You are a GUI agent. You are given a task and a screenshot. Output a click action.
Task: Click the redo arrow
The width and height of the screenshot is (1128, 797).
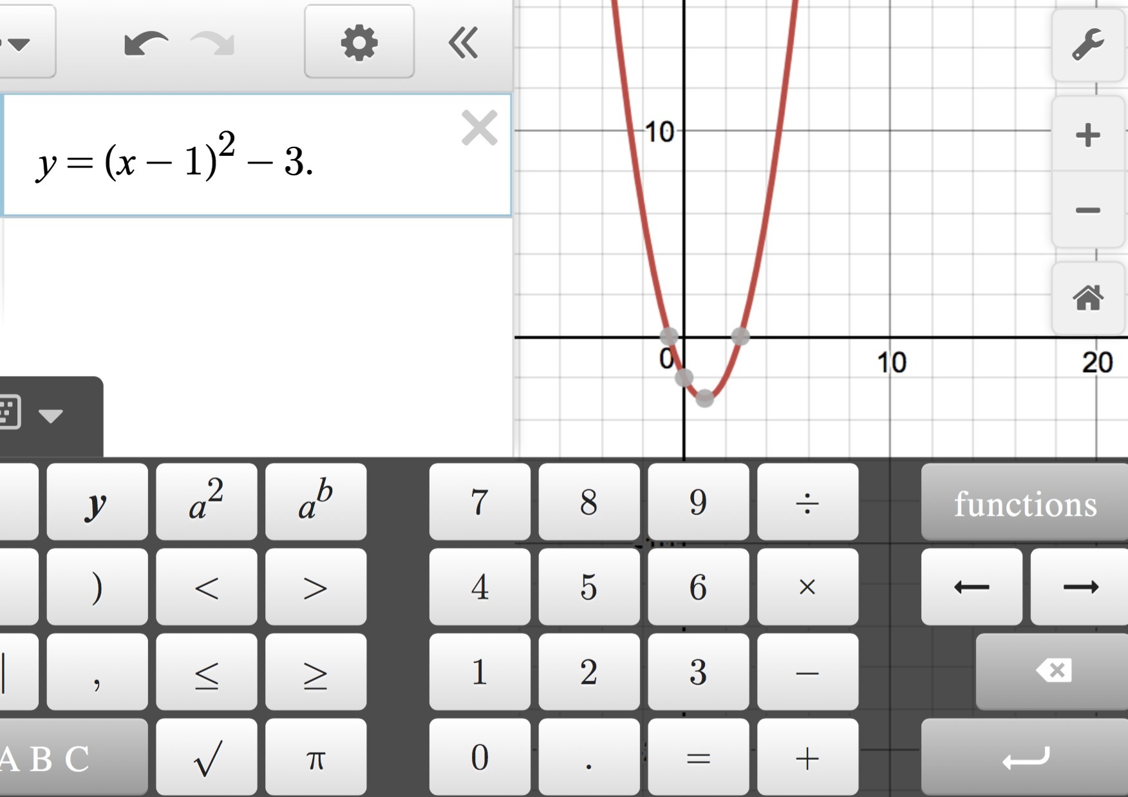212,43
